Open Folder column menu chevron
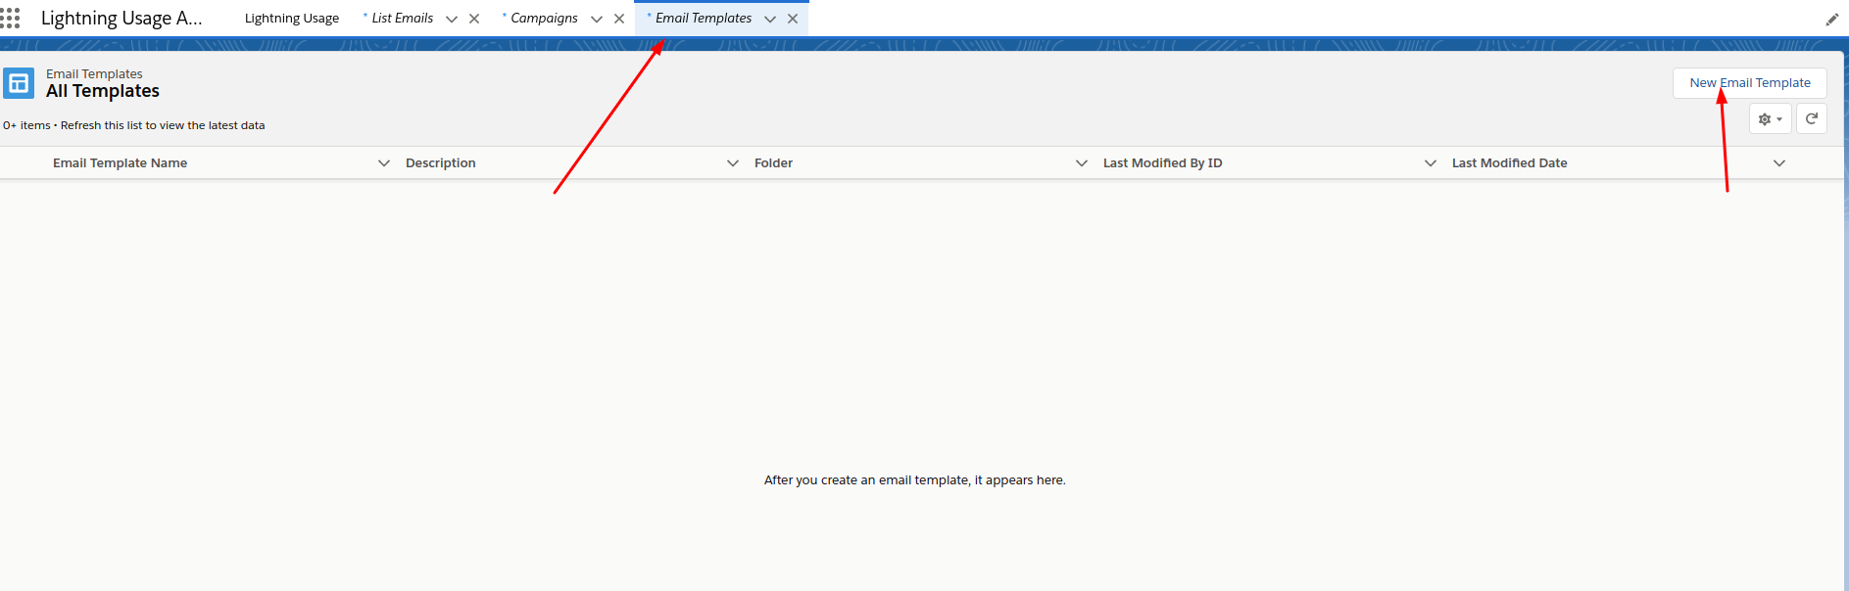The width and height of the screenshot is (1849, 591). (1082, 163)
